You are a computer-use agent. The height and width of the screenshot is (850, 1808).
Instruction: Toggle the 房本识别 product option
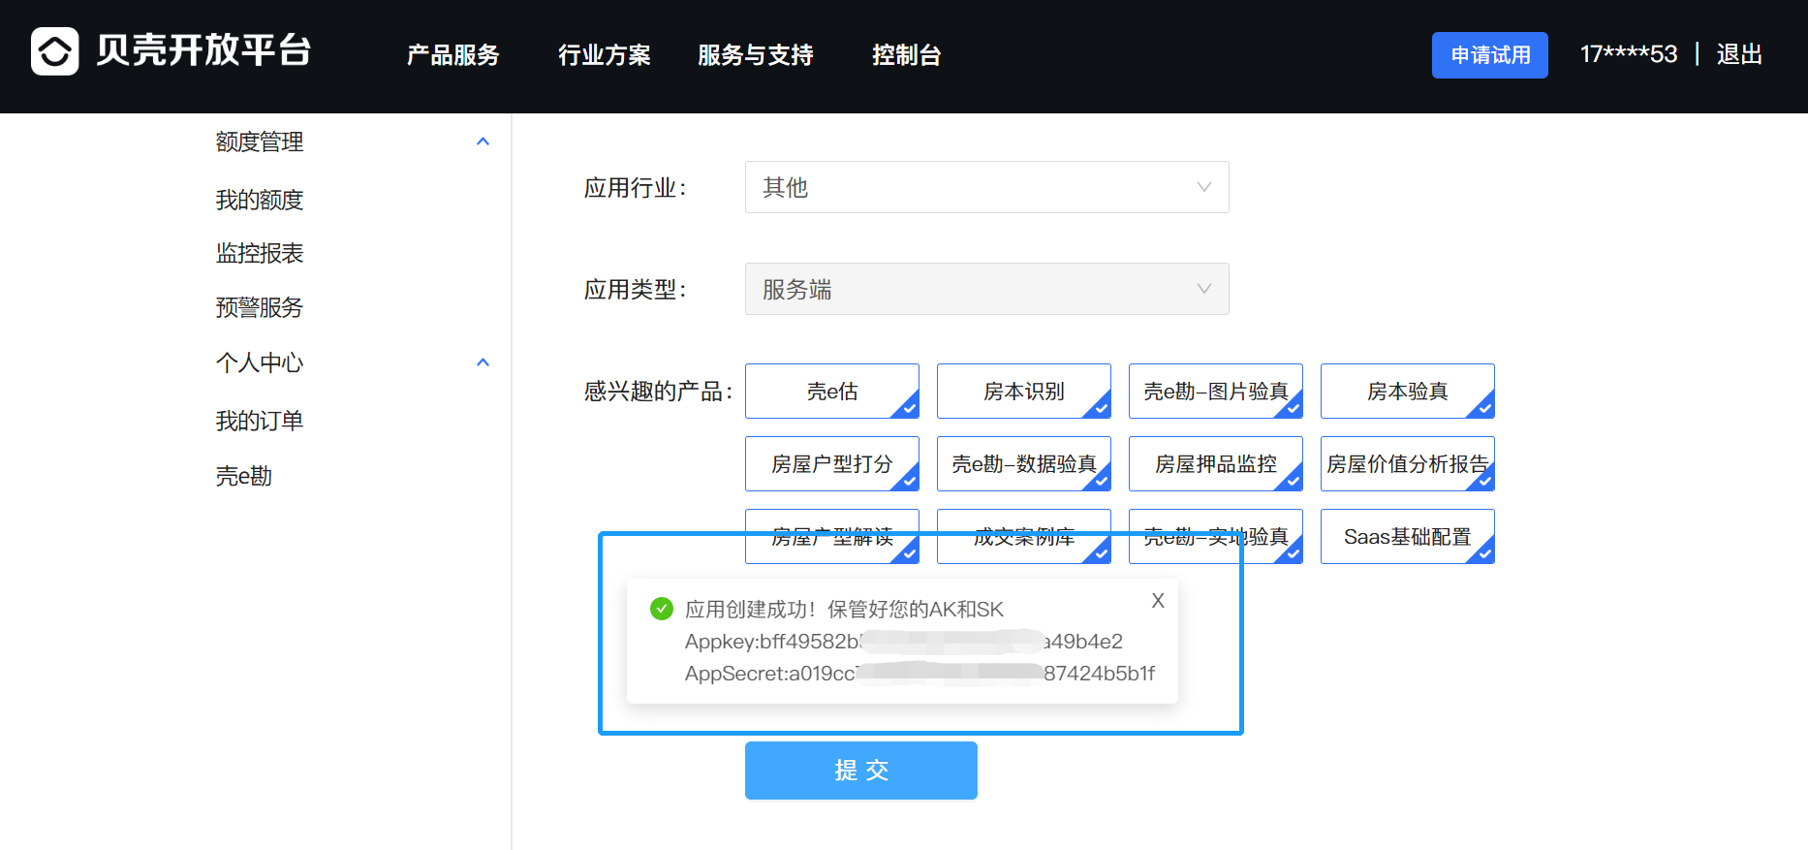point(1024,392)
